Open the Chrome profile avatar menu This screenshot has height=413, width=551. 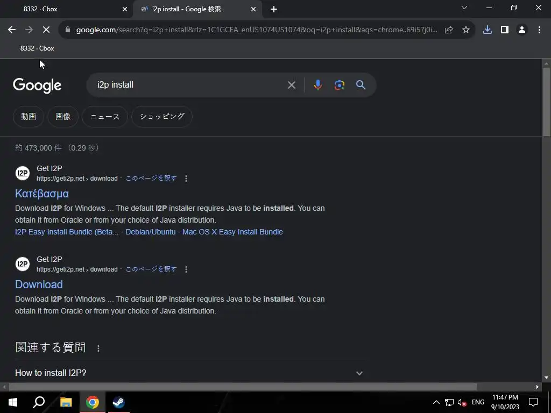point(522,30)
